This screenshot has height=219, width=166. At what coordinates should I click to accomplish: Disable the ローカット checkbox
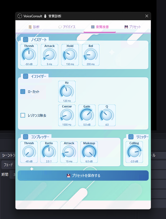pyautogui.click(x=23, y=92)
